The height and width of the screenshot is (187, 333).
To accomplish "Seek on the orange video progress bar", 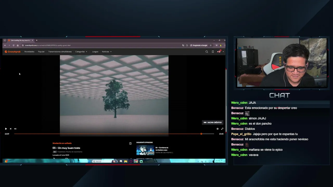I will click(x=114, y=134).
